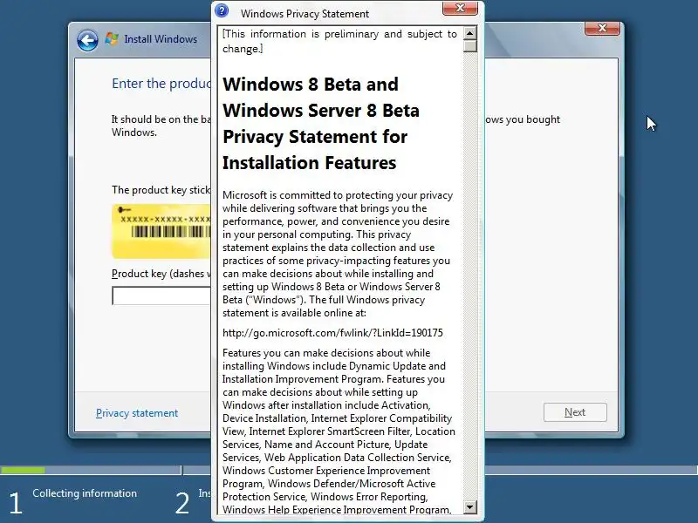
Task: Click the 'Windows 8 Beta and' heading
Action: click(x=311, y=84)
